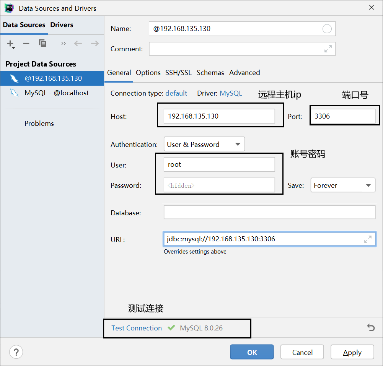The width and height of the screenshot is (383, 366).
Task: Open the Save password Forever dropdown
Action: [x=343, y=185]
